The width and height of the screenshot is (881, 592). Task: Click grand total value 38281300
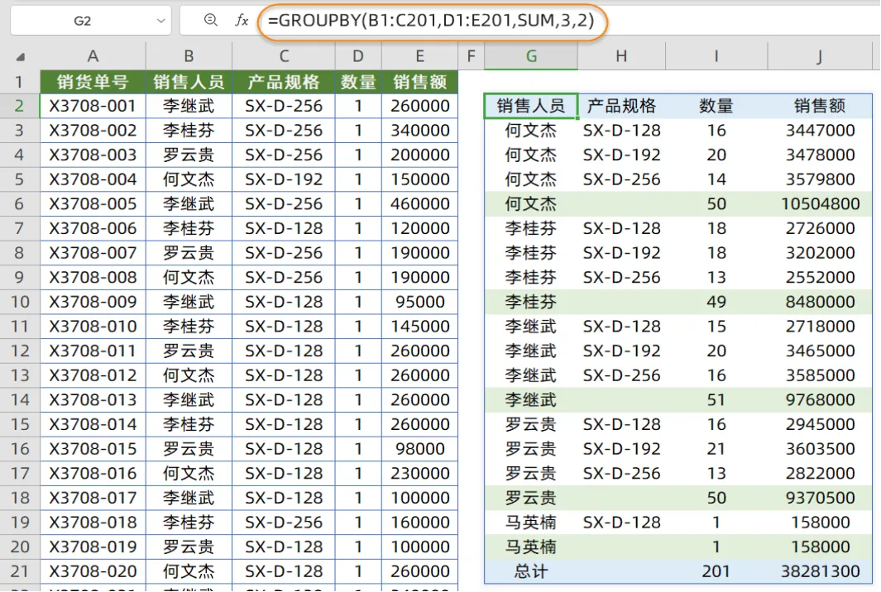(x=819, y=572)
